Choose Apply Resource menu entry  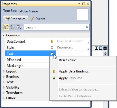[72, 78]
